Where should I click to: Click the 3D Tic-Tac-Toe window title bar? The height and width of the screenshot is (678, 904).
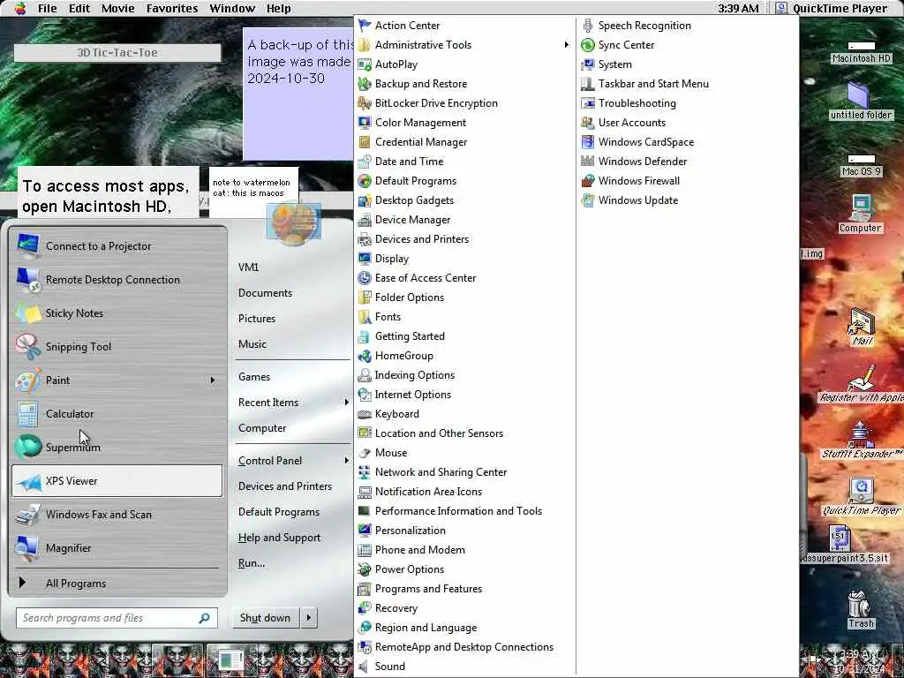pyautogui.click(x=117, y=52)
